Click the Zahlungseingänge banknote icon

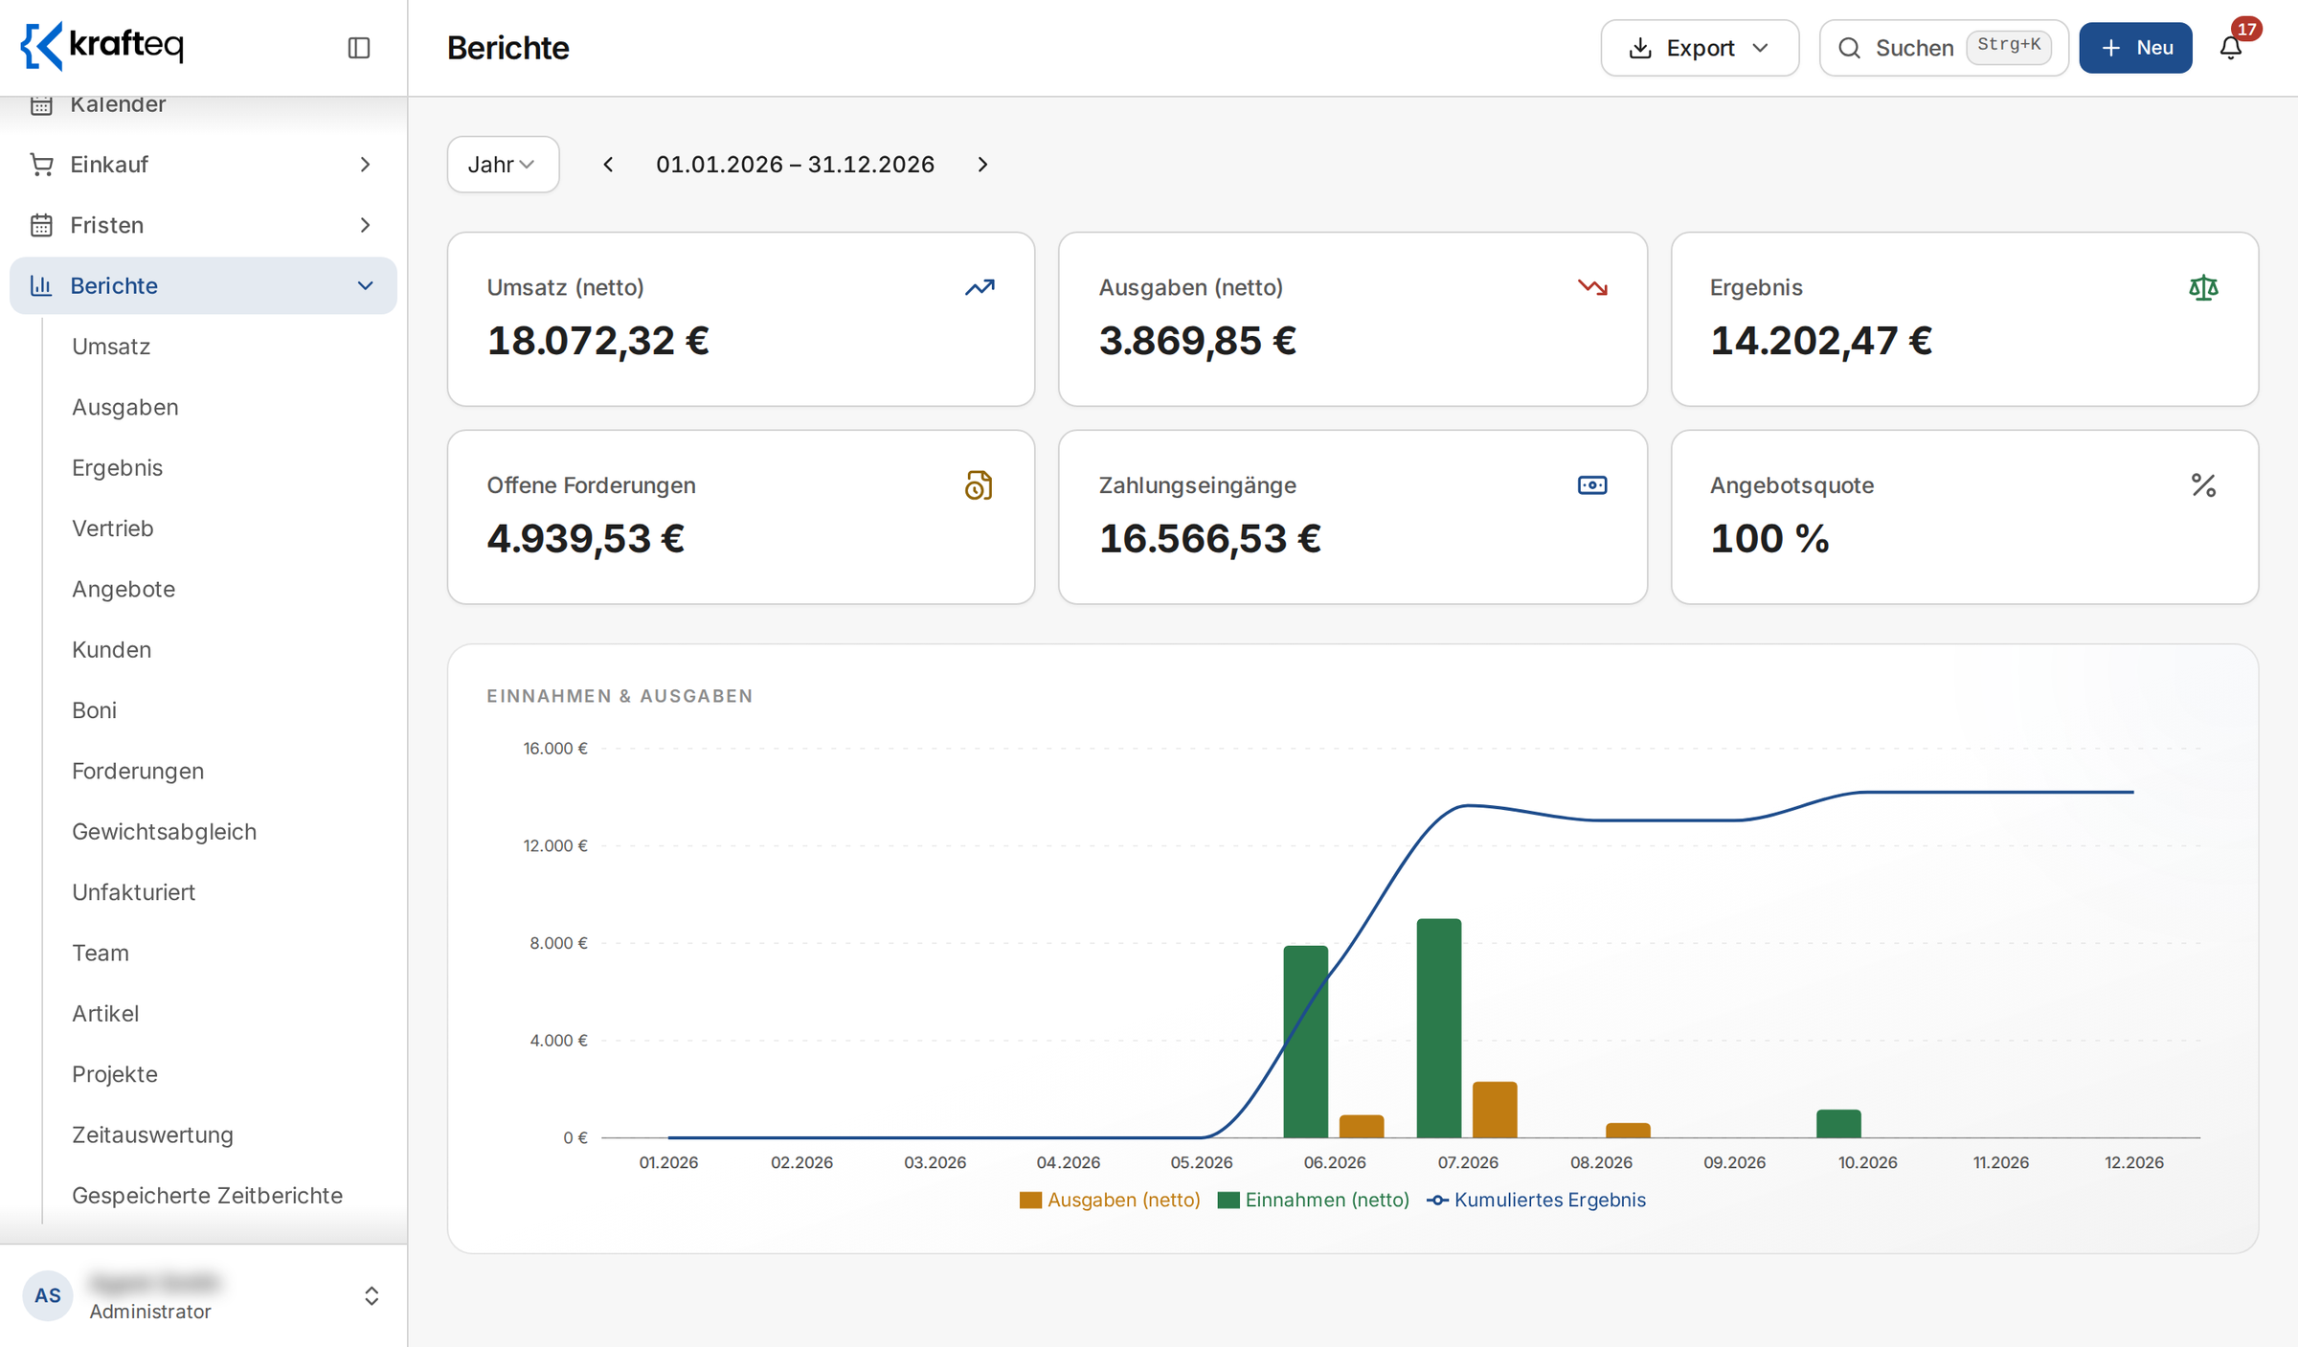coord(1592,485)
